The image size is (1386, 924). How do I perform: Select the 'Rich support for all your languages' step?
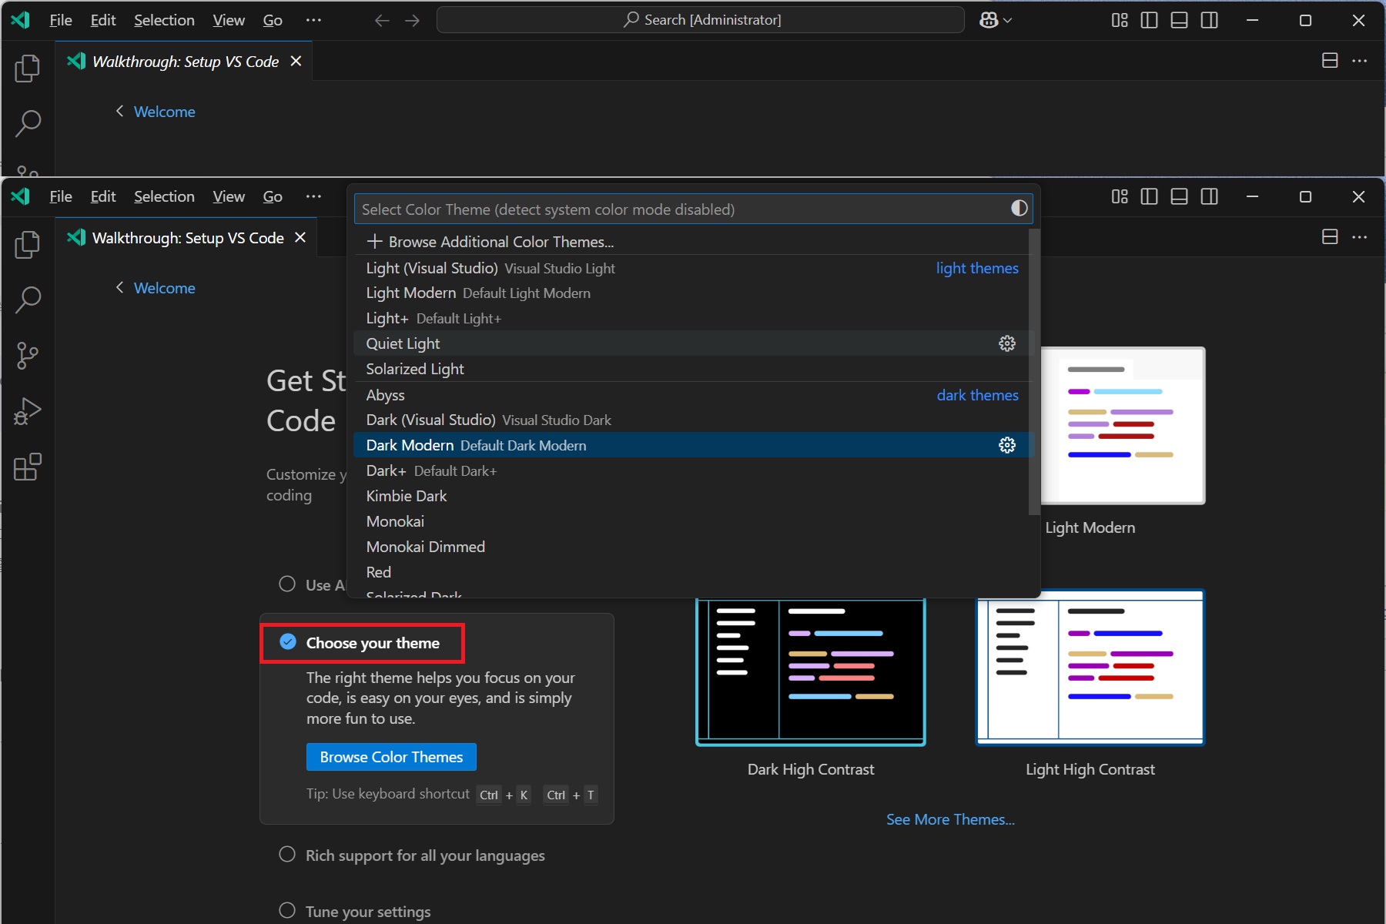(x=424, y=855)
